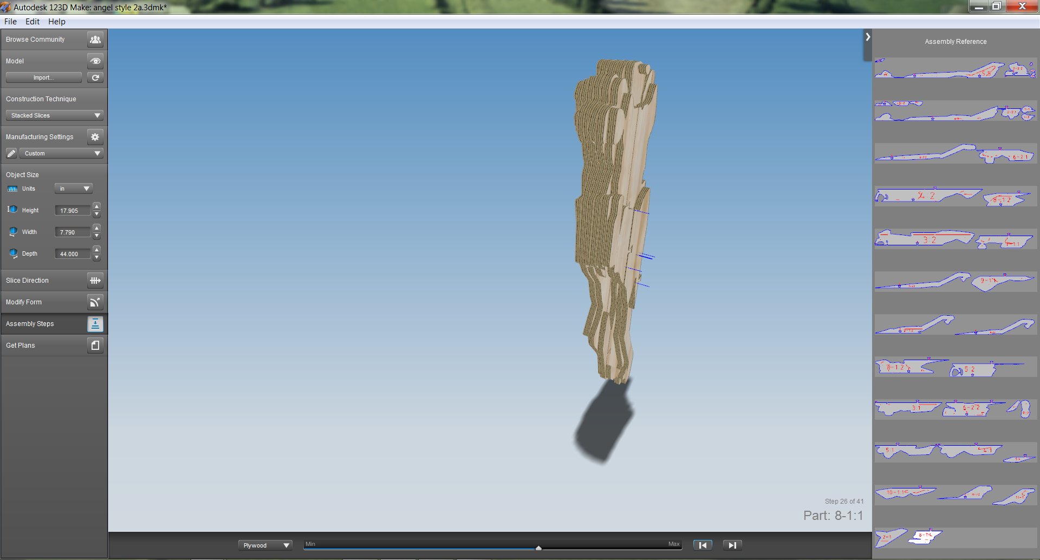Viewport: 1040px width, 560px height.
Task: Click the Units ruler icon
Action: (x=12, y=189)
